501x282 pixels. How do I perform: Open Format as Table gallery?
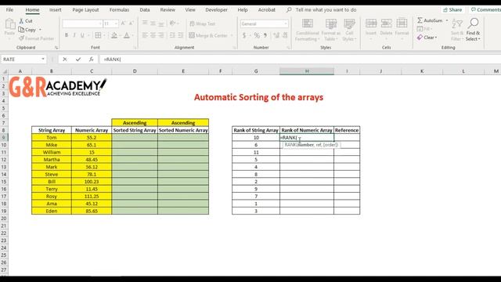pos(330,30)
